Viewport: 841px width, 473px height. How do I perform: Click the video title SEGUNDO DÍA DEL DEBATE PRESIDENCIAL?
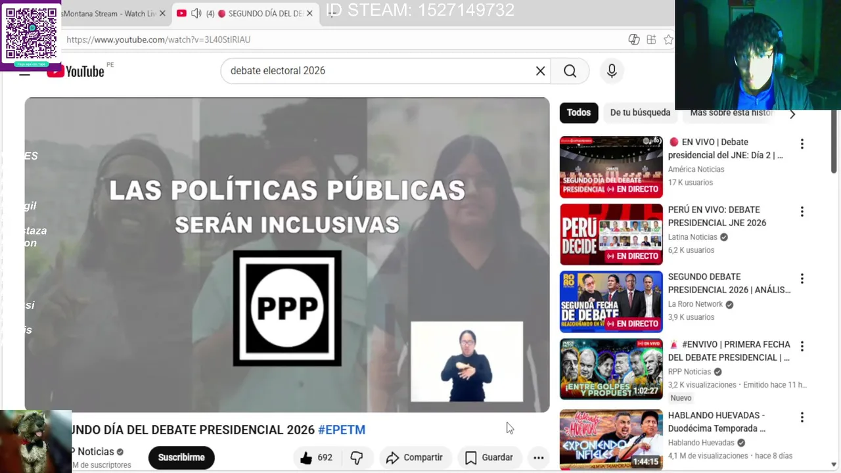pyautogui.click(x=193, y=430)
